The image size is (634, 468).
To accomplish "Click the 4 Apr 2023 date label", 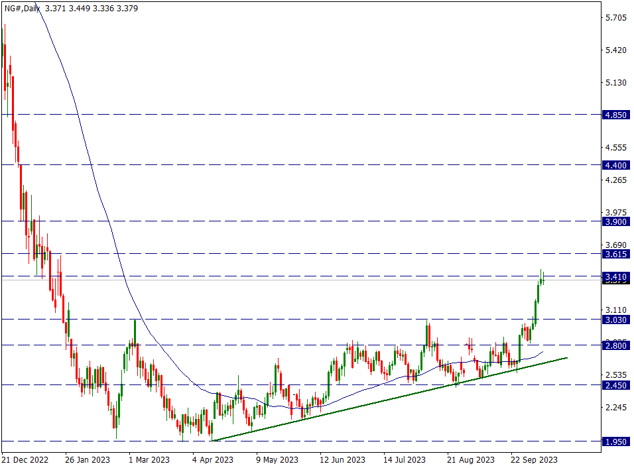I will pos(213,460).
